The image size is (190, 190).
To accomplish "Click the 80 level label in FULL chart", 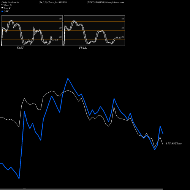I will coord(123,19).
